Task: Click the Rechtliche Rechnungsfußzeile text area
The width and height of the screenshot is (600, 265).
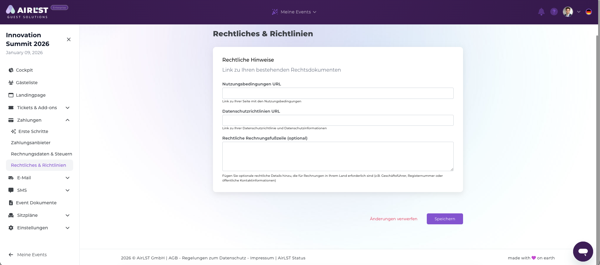Action: [x=338, y=156]
